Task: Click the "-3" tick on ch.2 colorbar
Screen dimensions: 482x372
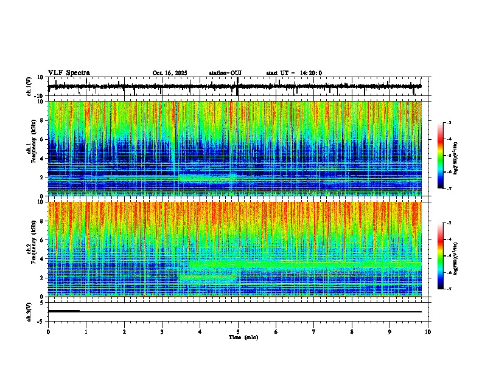Action: pos(448,223)
